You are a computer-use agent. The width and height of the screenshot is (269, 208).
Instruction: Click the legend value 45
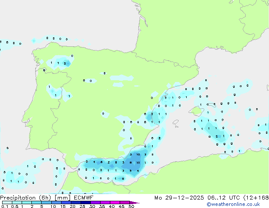coord(121,206)
